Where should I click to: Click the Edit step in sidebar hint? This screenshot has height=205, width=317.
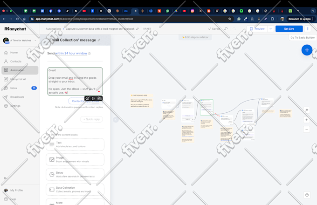(195, 37)
